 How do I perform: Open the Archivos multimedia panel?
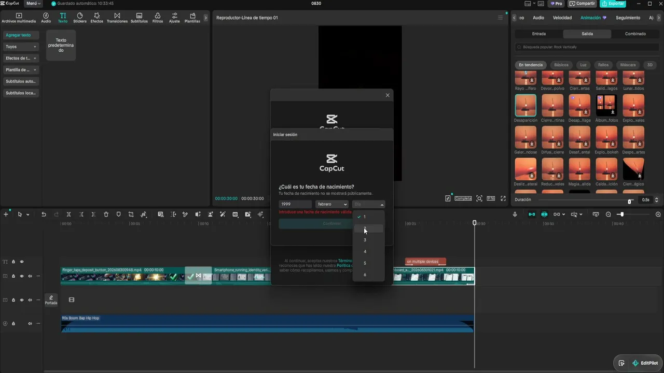(x=19, y=18)
